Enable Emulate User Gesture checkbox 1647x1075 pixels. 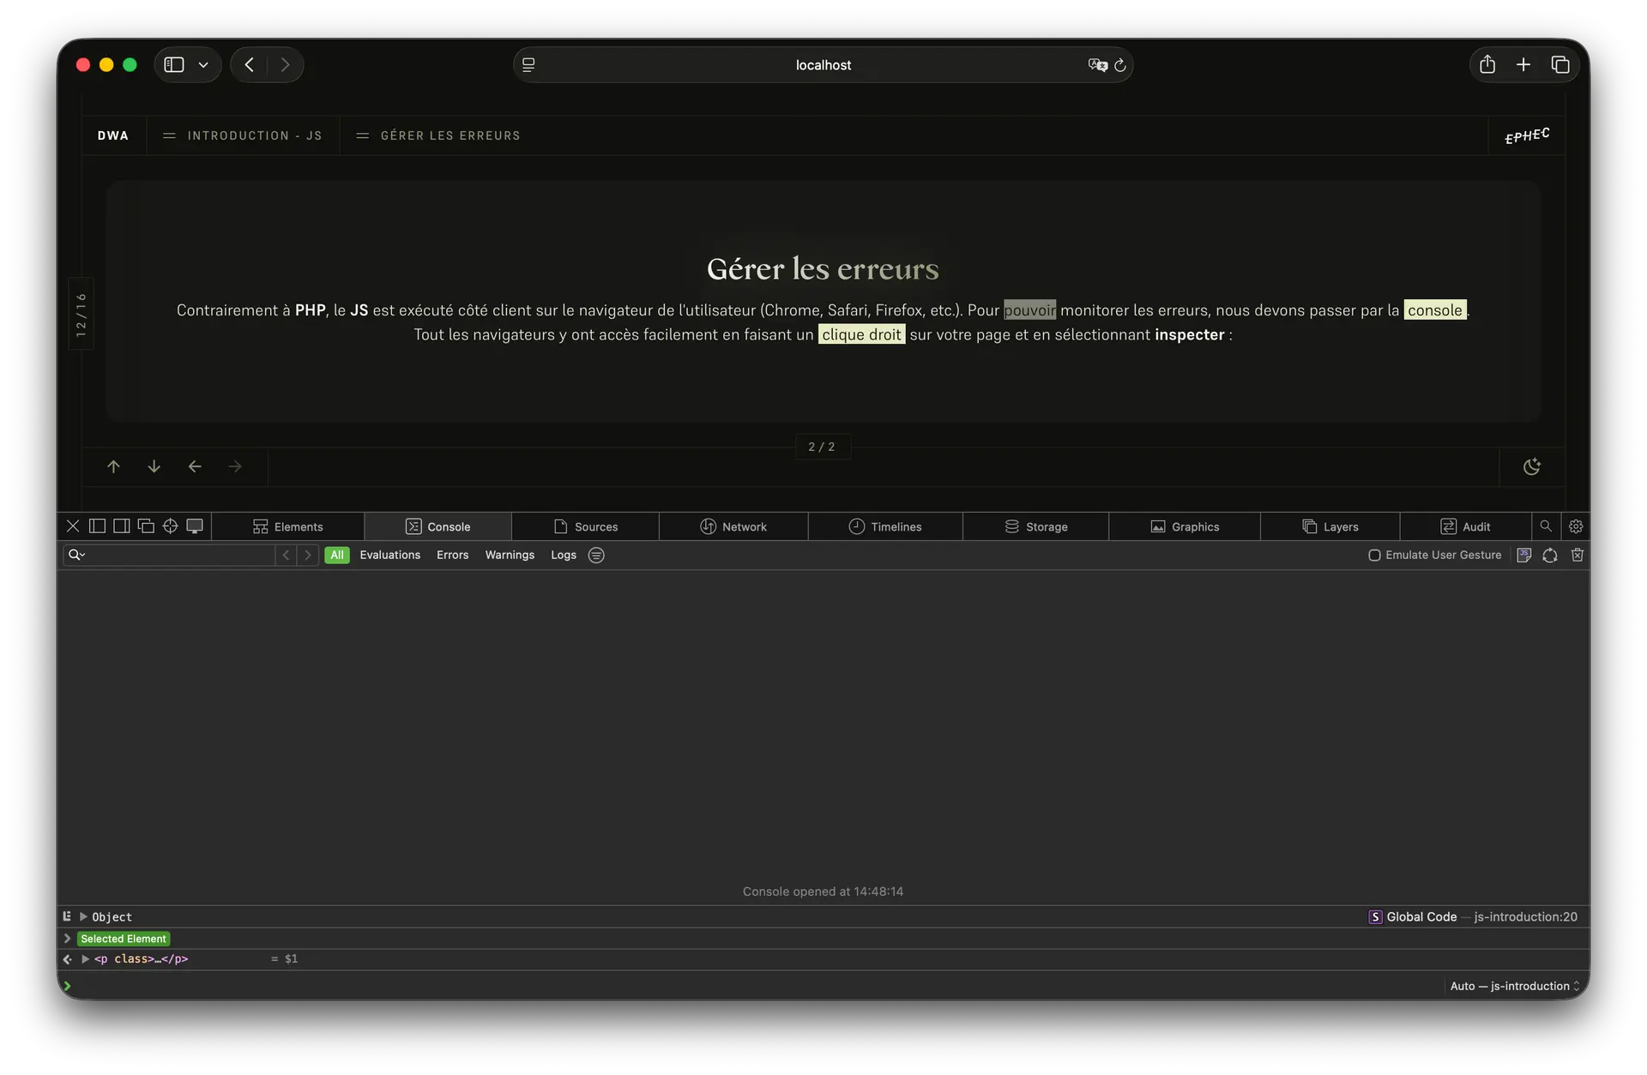tap(1374, 556)
